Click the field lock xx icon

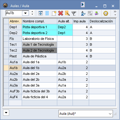click(x=90, y=13)
